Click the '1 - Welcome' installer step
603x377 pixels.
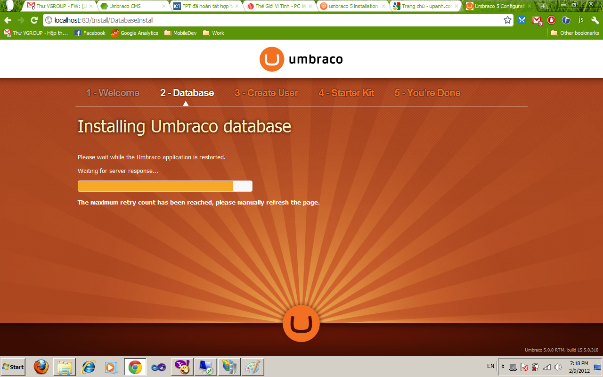tap(113, 93)
